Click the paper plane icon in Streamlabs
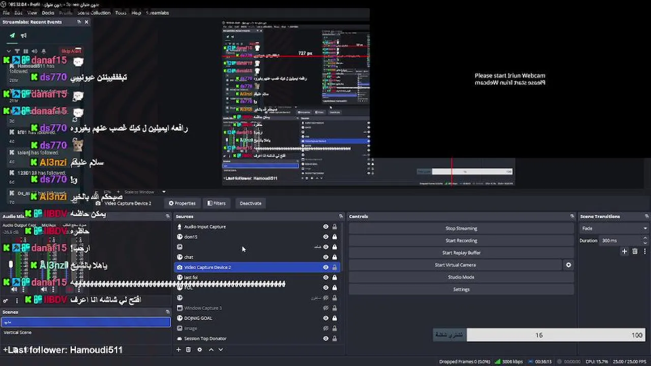The width and height of the screenshot is (651, 366). coord(12,36)
